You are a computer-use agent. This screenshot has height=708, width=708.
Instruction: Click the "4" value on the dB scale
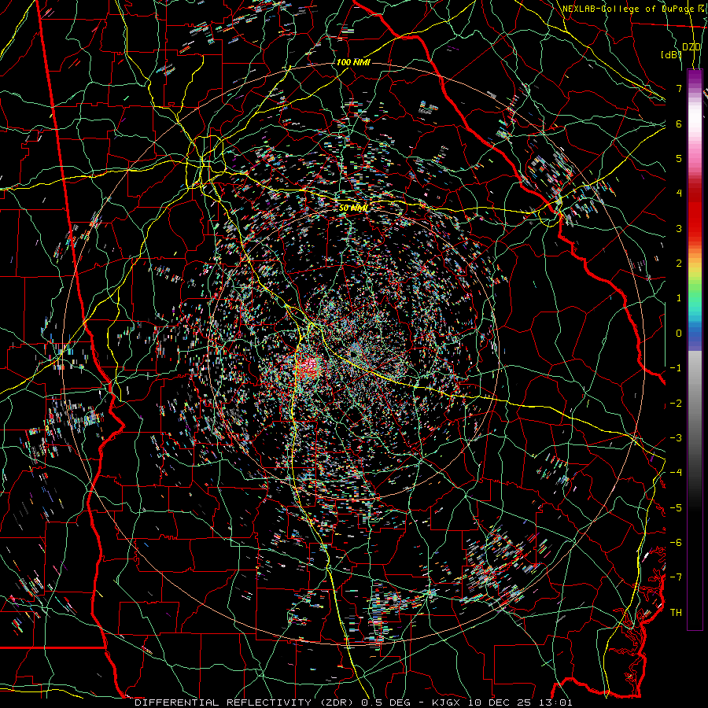point(679,194)
